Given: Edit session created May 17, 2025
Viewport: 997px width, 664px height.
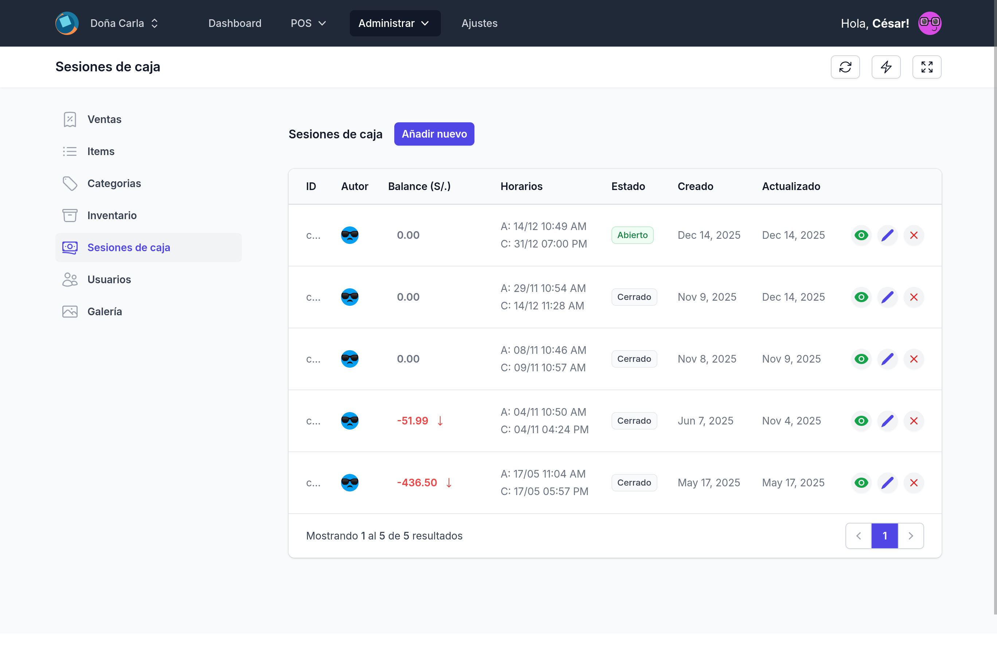Looking at the screenshot, I should pyautogui.click(x=887, y=482).
